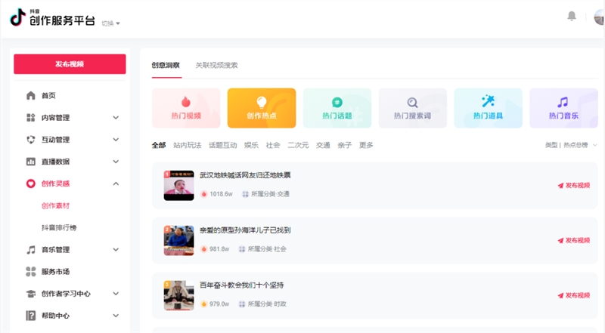Select the 创作热点 lightbulb card
Viewport: 605px width, 333px height.
pyautogui.click(x=262, y=108)
